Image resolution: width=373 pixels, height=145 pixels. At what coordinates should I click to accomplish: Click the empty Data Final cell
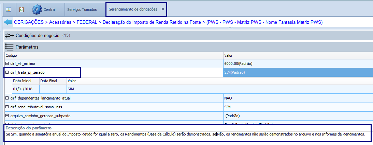click(x=53, y=89)
